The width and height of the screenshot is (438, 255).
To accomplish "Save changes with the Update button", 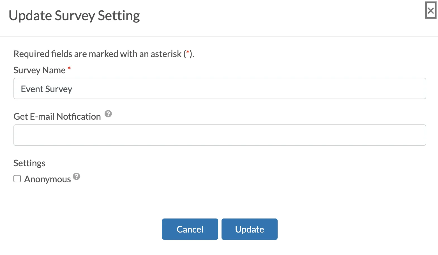I will (x=250, y=229).
